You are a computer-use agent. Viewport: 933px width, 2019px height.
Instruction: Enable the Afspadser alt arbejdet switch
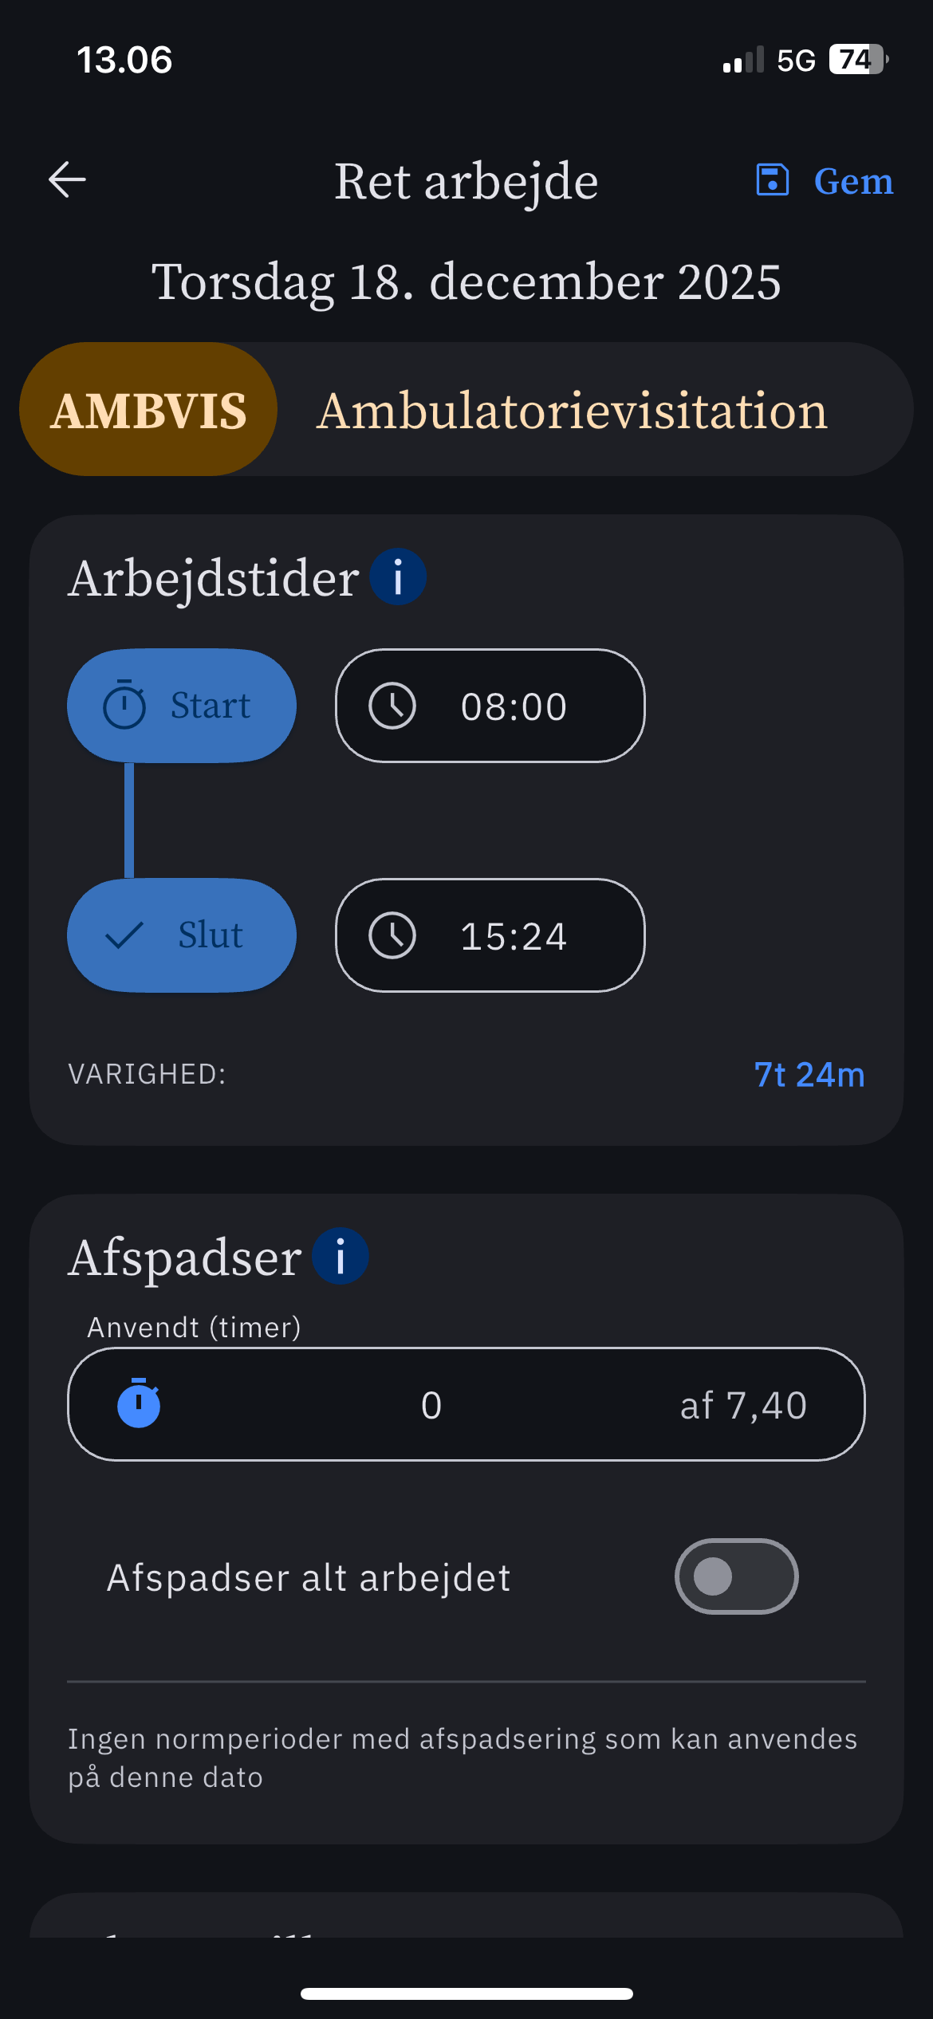(x=736, y=1576)
